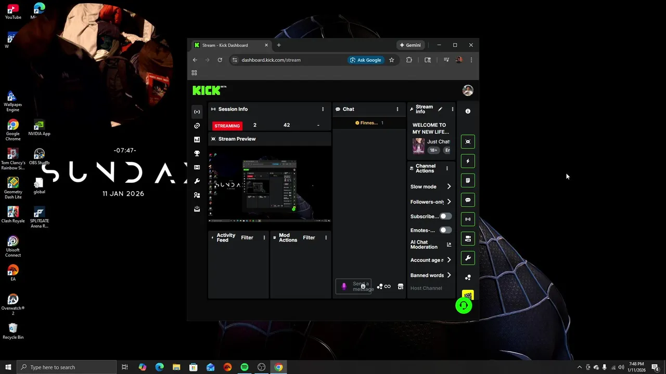The image size is (666, 374).
Task: Open AI Chat Moderation external link
Action: click(x=449, y=245)
